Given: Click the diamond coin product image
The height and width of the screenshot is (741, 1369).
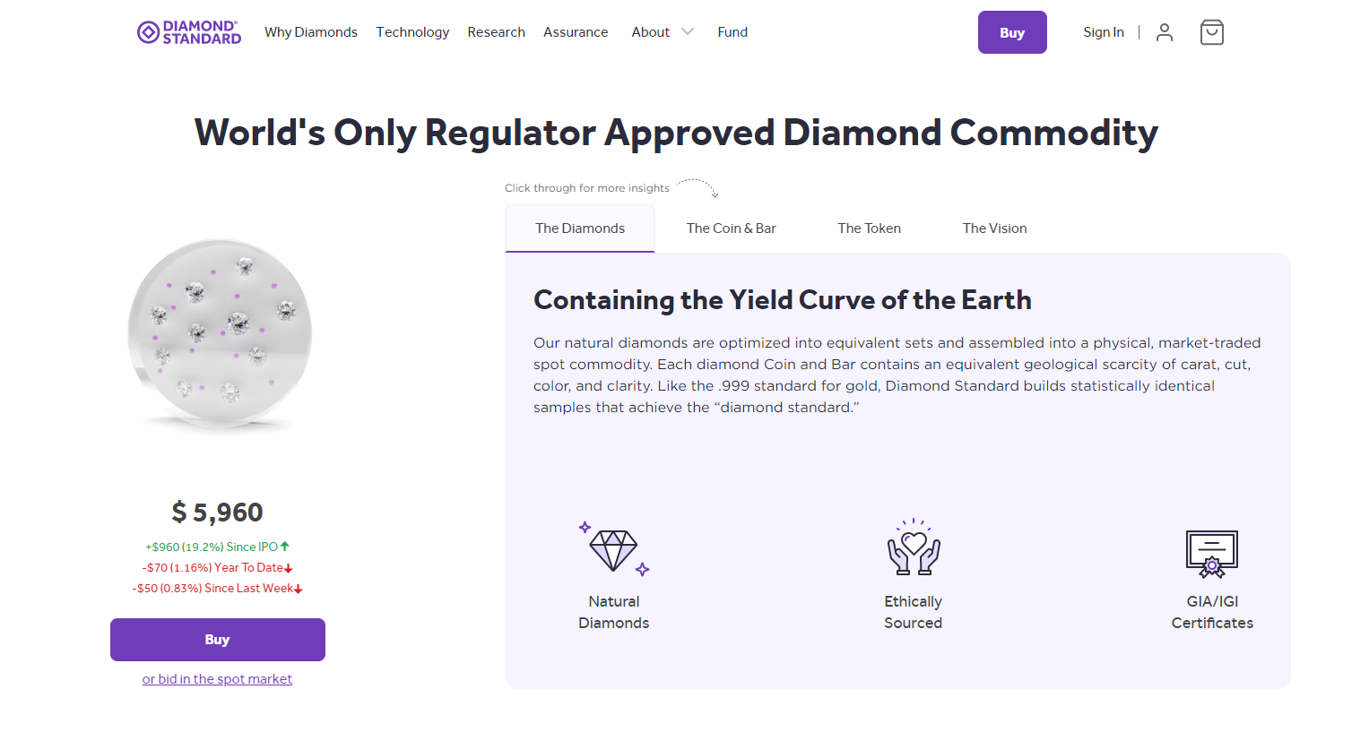Looking at the screenshot, I should (221, 333).
